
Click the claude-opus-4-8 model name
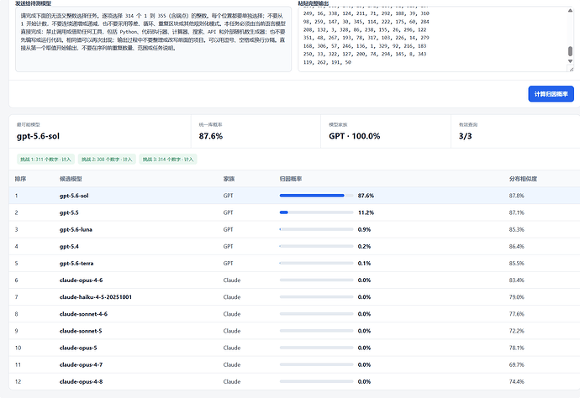(x=81, y=382)
